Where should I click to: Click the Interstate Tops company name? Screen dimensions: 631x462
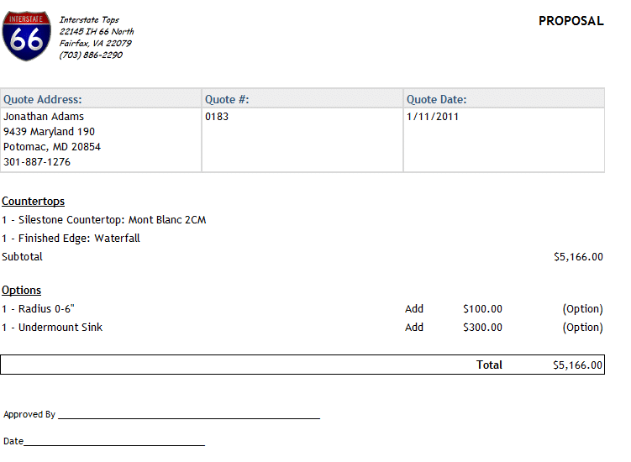point(89,19)
